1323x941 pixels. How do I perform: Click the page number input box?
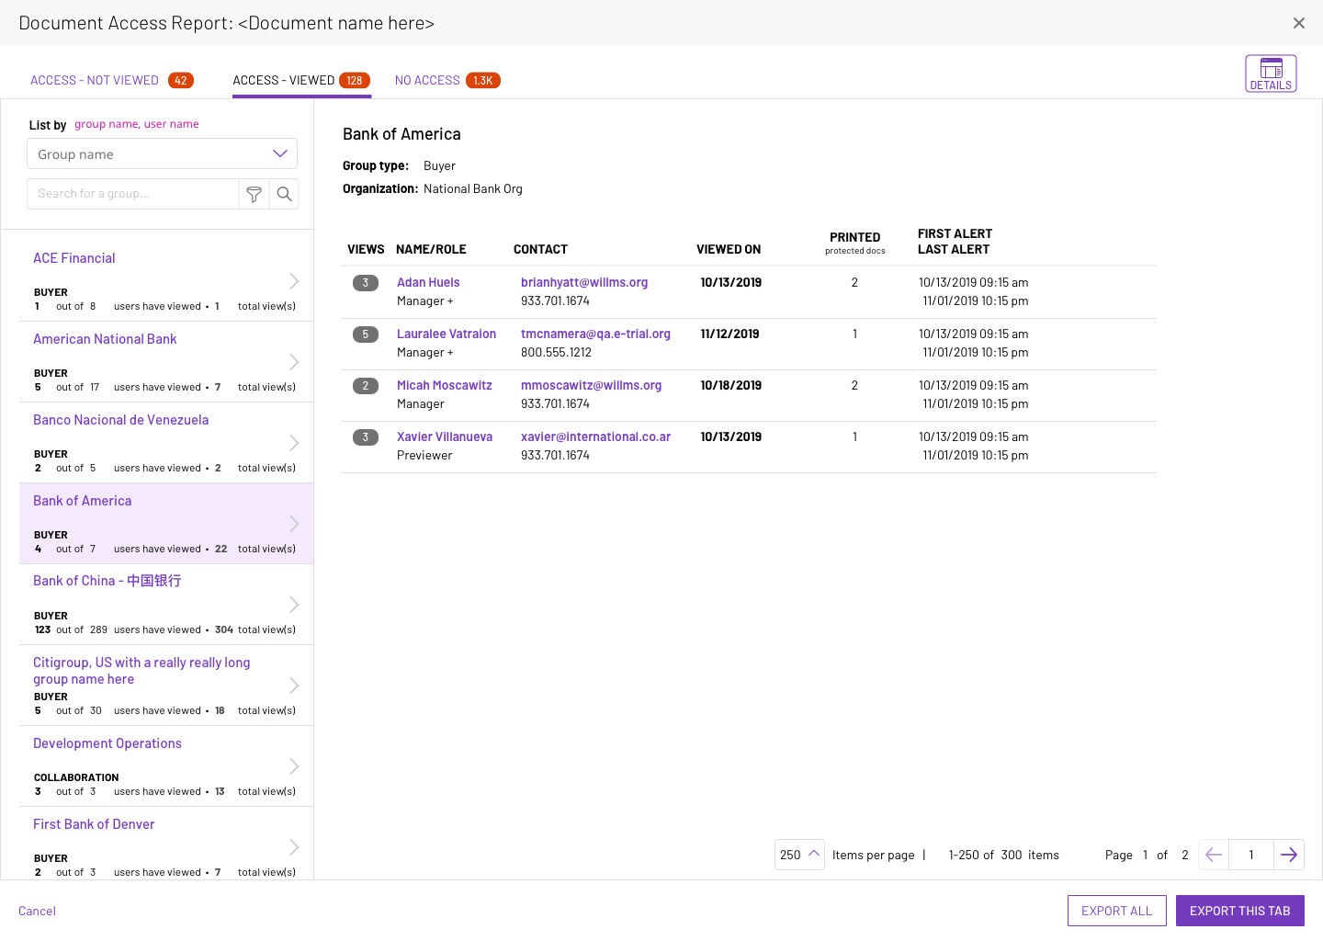click(1251, 855)
